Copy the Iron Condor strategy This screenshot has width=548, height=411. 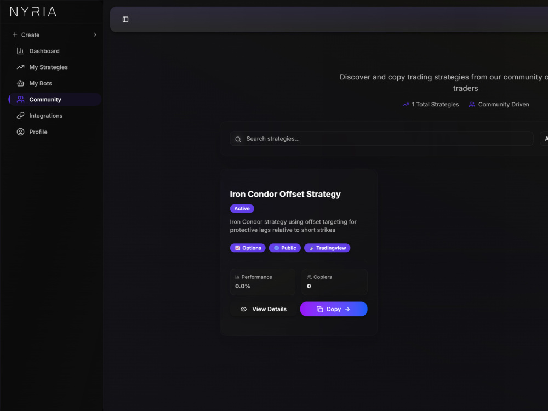click(x=334, y=309)
